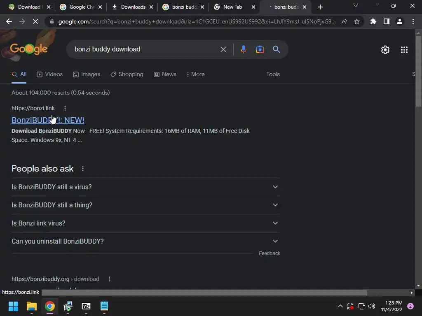The height and width of the screenshot is (316, 422).
Task: Show hidden system tray icons
Action: click(340, 306)
